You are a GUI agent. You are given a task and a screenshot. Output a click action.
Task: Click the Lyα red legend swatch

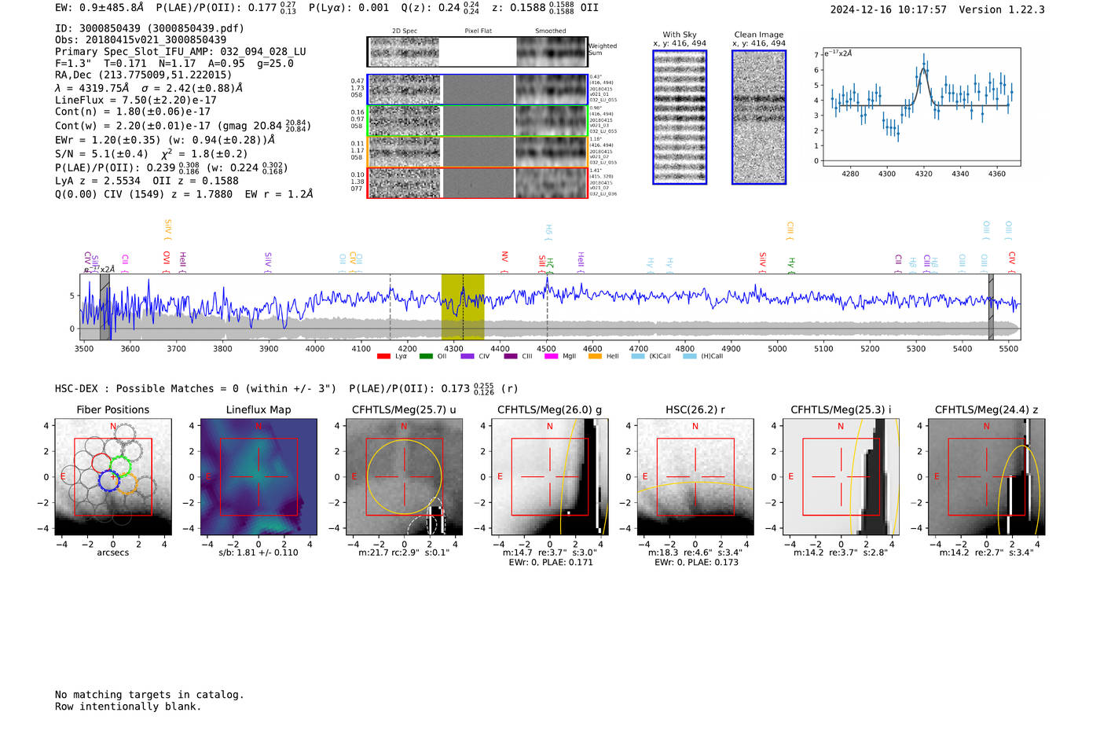[x=383, y=356]
